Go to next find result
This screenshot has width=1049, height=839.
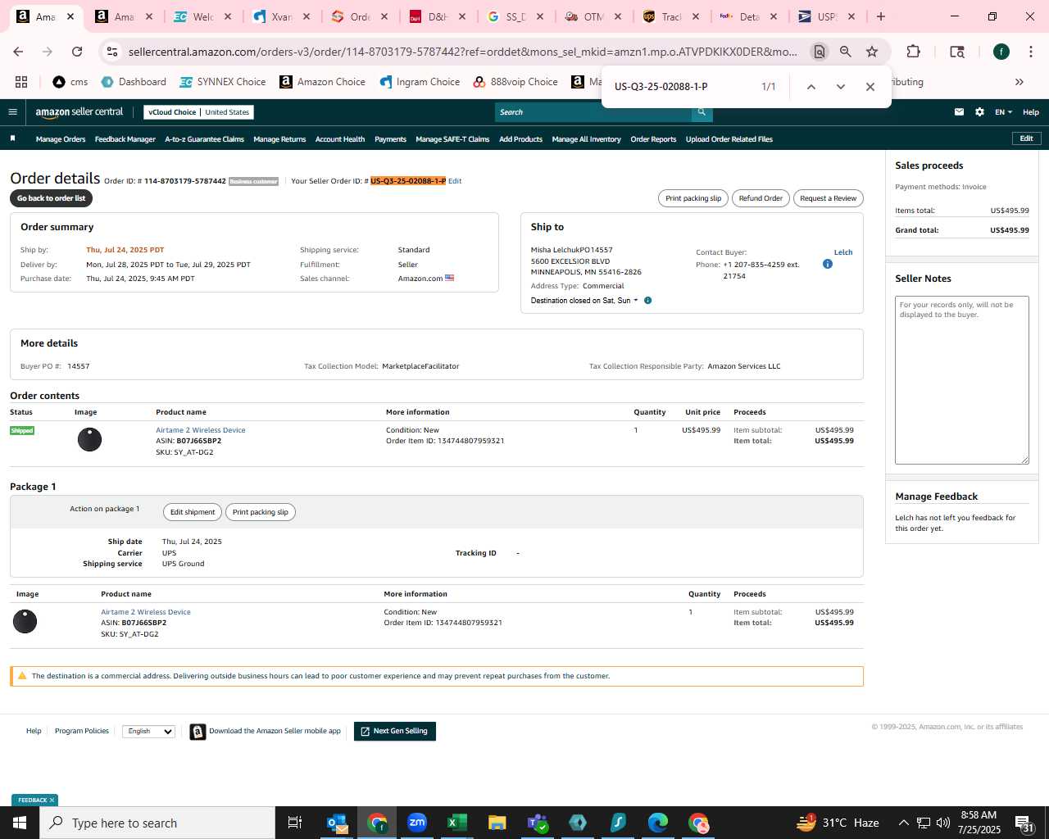840,87
